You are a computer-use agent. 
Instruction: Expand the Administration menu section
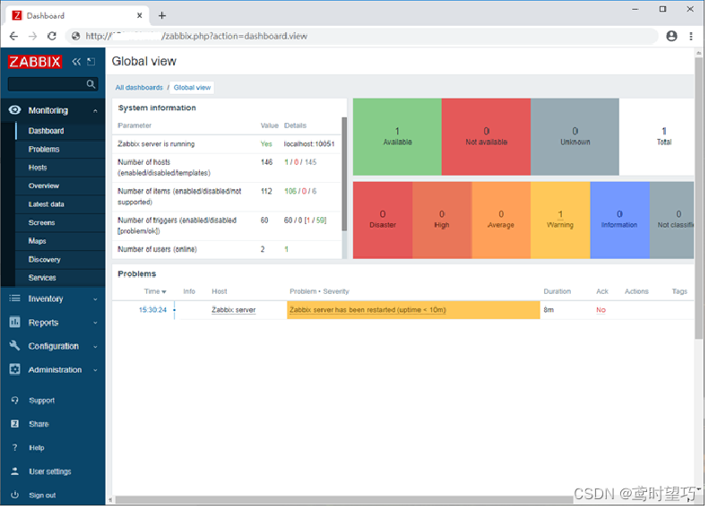[95, 370]
